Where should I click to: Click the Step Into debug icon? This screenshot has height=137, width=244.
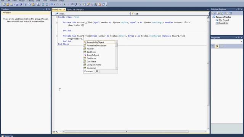72,5
